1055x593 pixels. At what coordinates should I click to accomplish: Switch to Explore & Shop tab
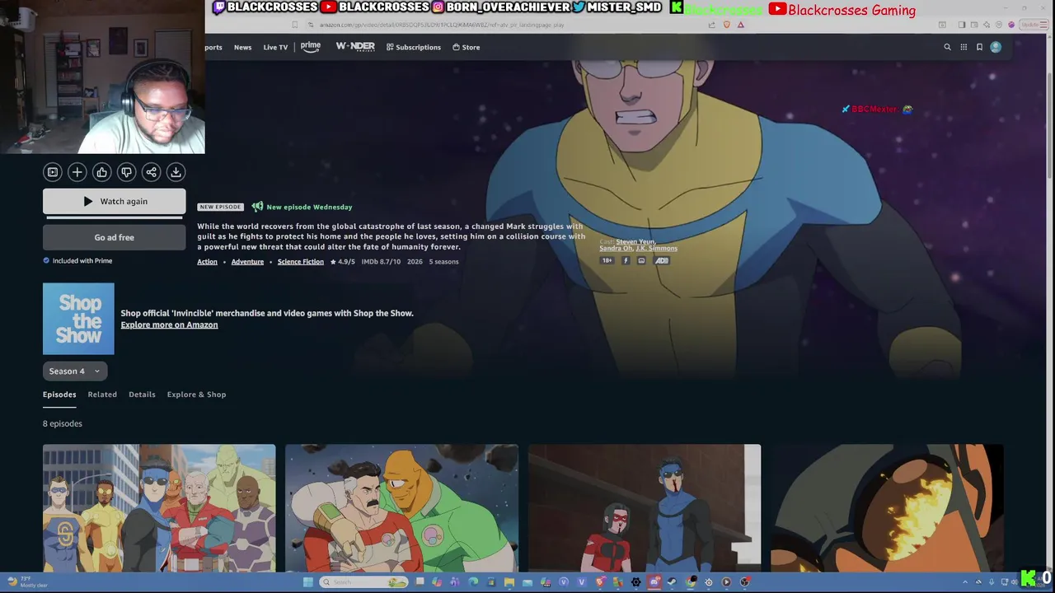click(x=196, y=395)
